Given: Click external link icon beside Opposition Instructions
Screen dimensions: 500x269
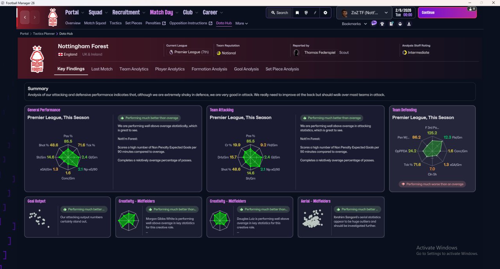Looking at the screenshot, I should [211, 23].
